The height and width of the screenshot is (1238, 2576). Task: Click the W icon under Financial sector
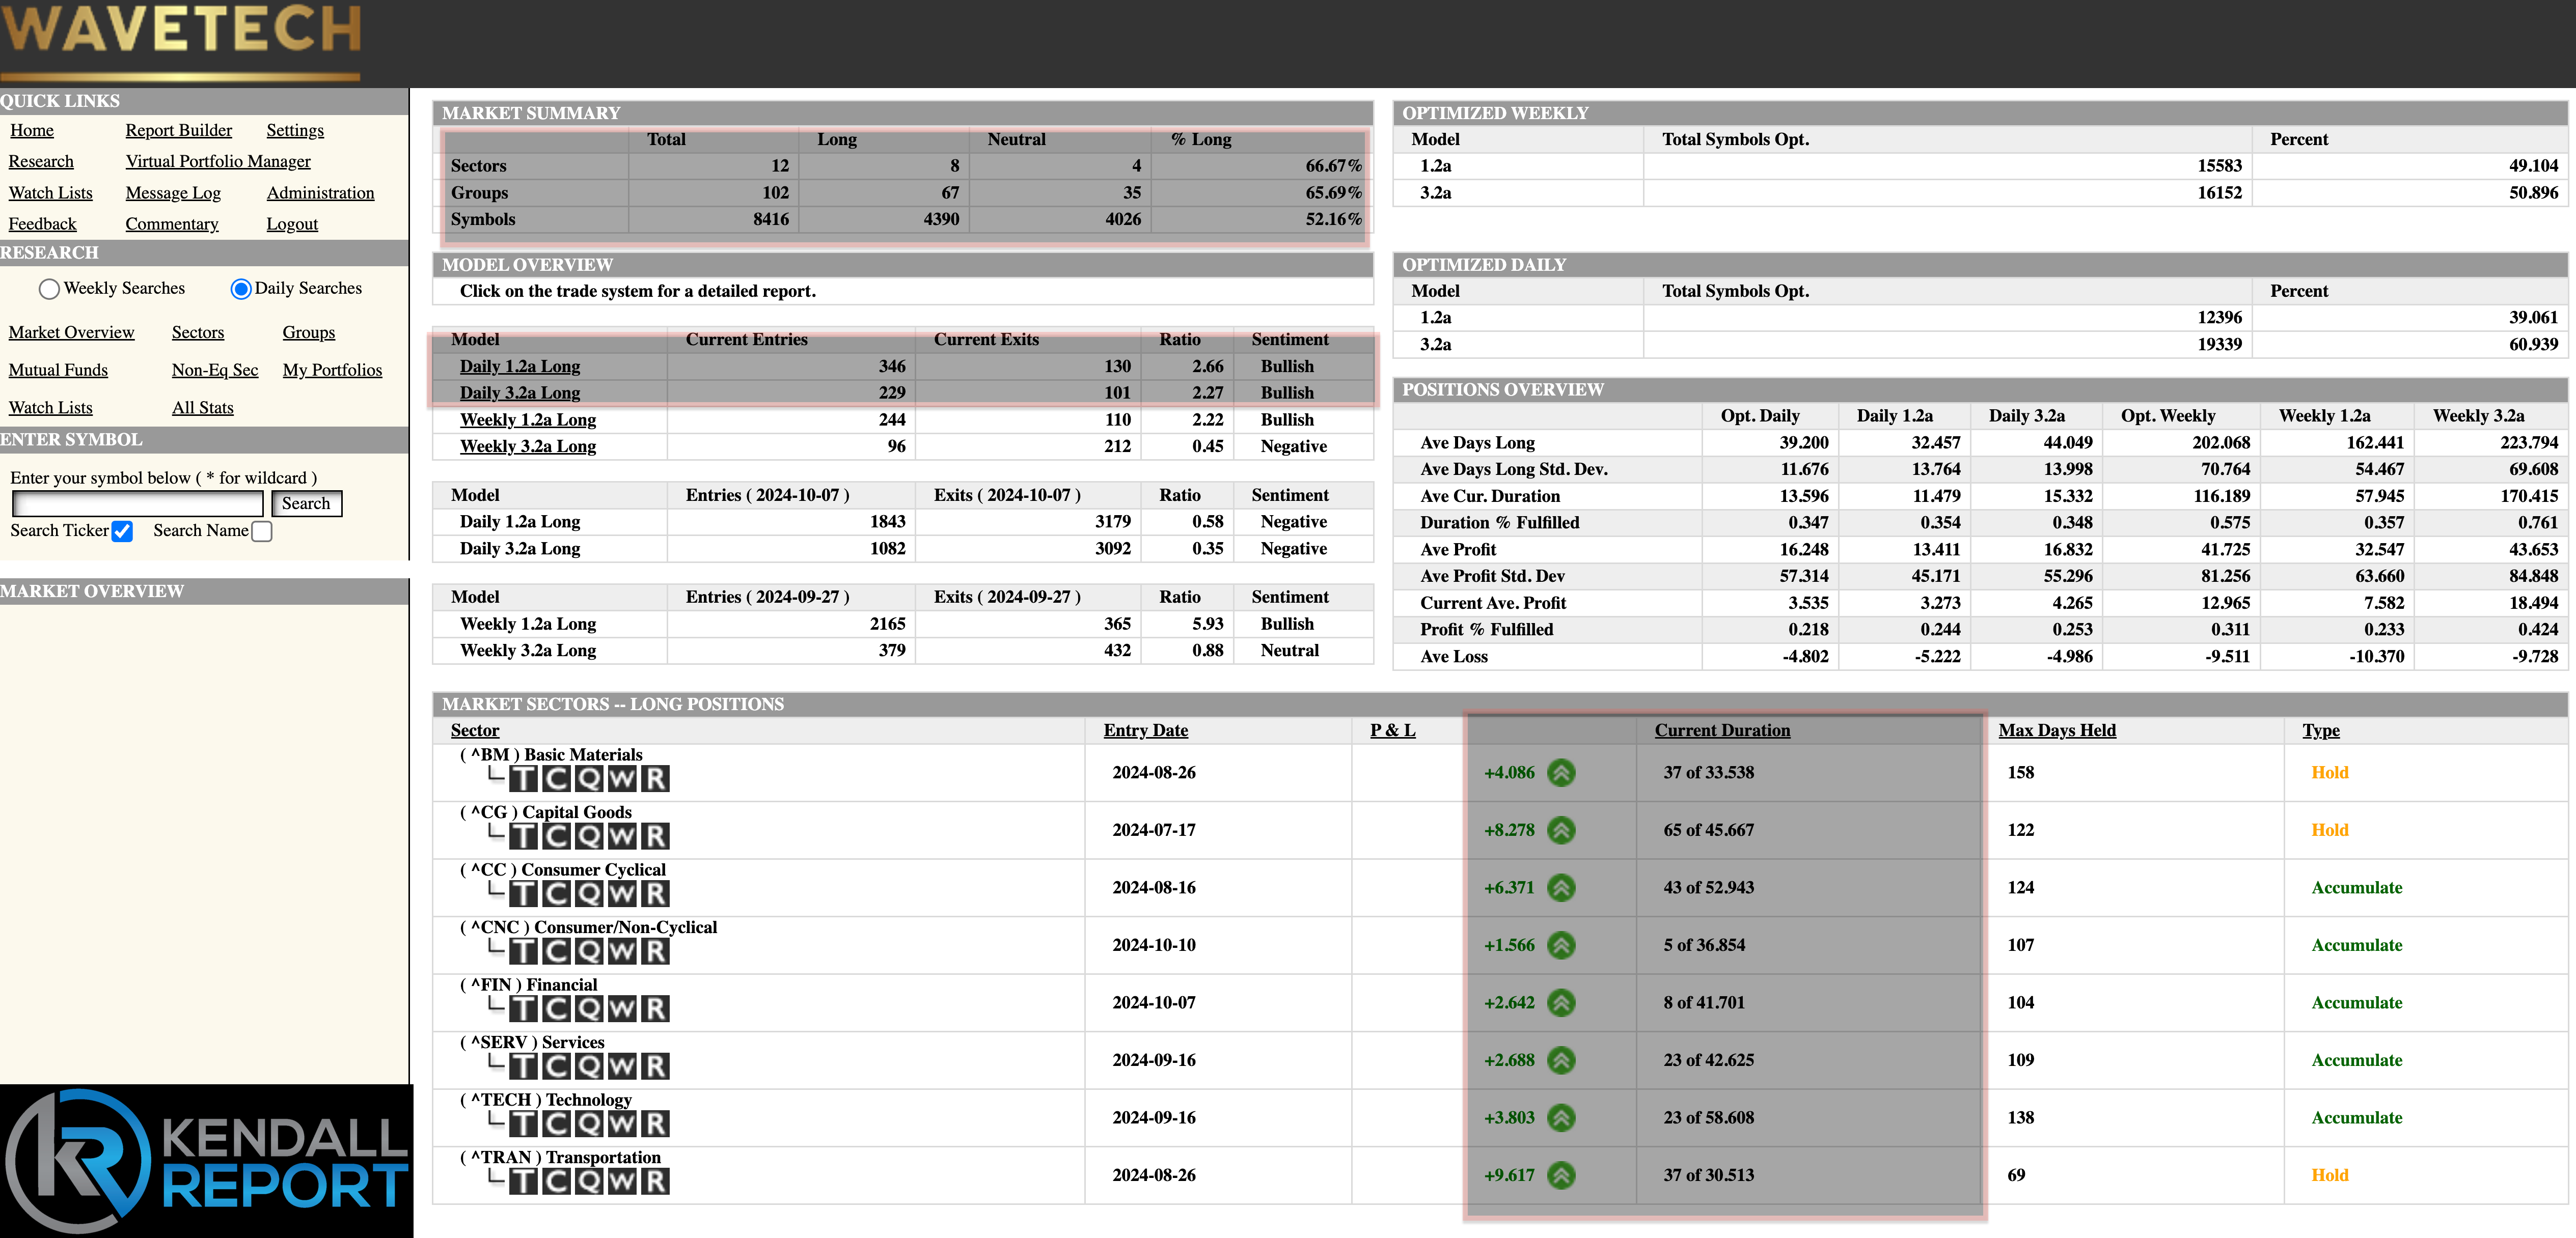coord(622,1009)
